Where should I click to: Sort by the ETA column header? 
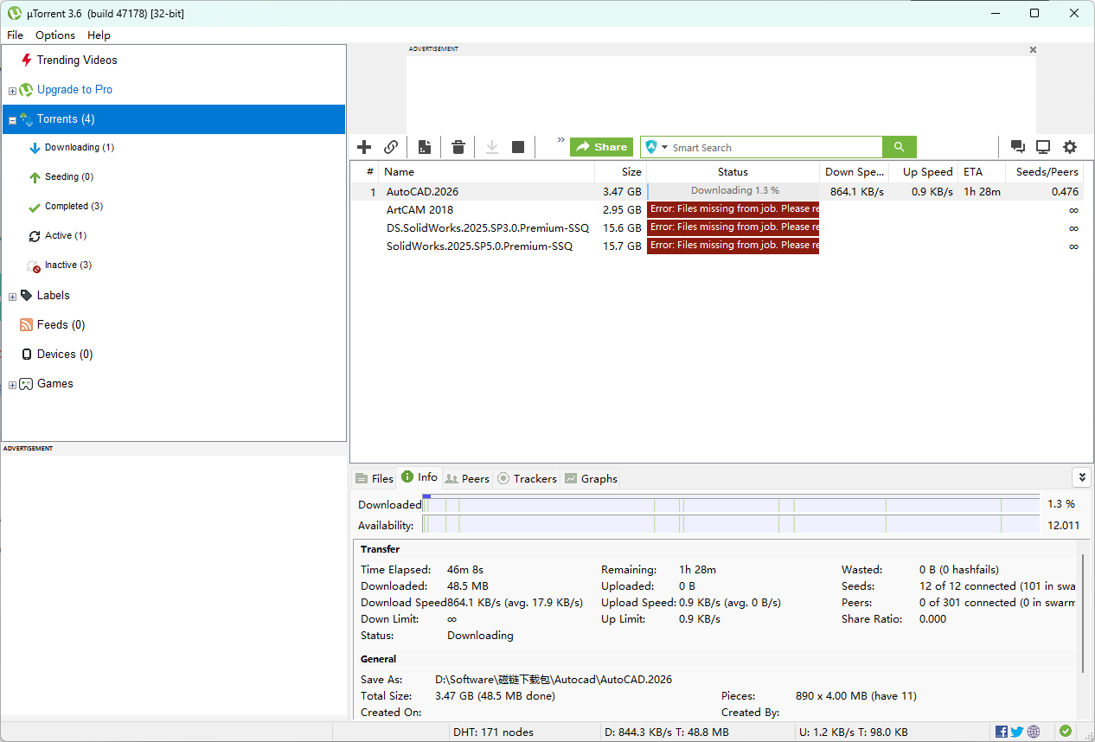tap(982, 172)
